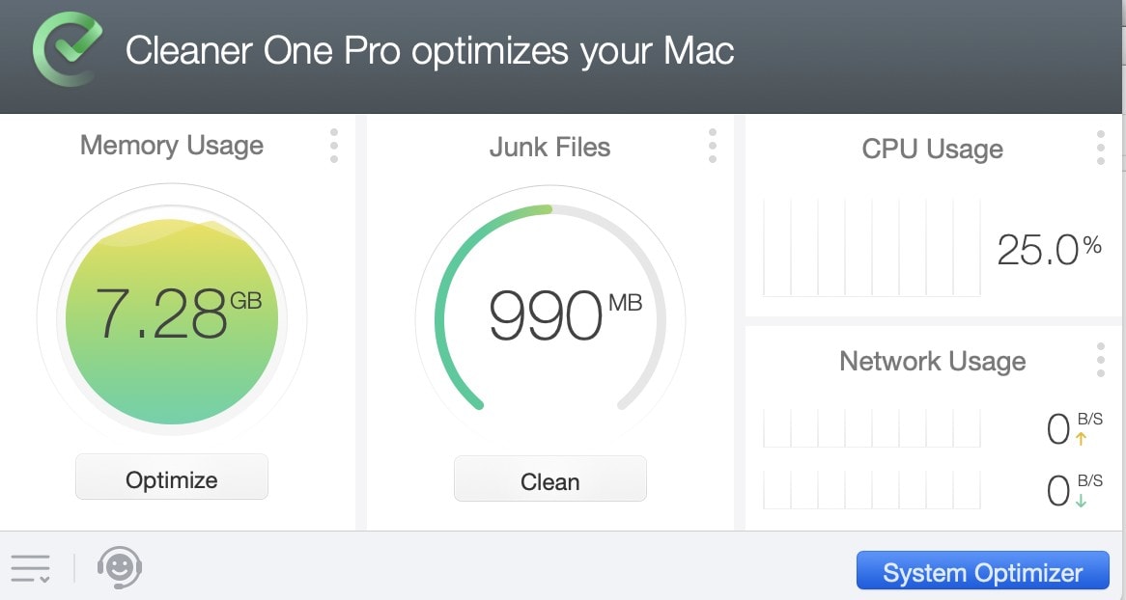
Task: Open the Memory Usage three-dot menu
Action: [334, 146]
